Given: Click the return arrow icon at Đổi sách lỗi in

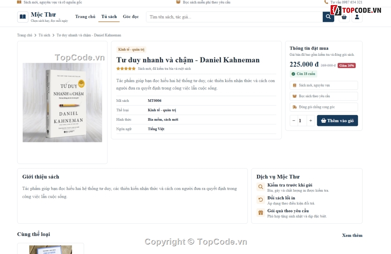Looking at the screenshot, I should point(261,199).
